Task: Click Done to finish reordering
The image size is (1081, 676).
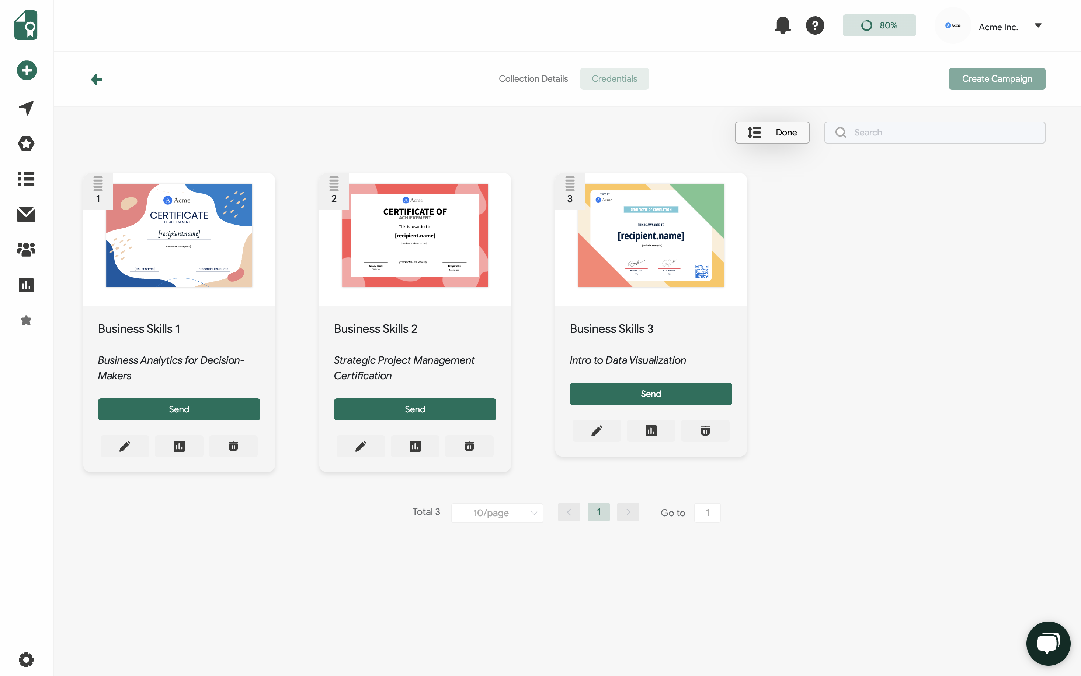Action: click(x=772, y=132)
